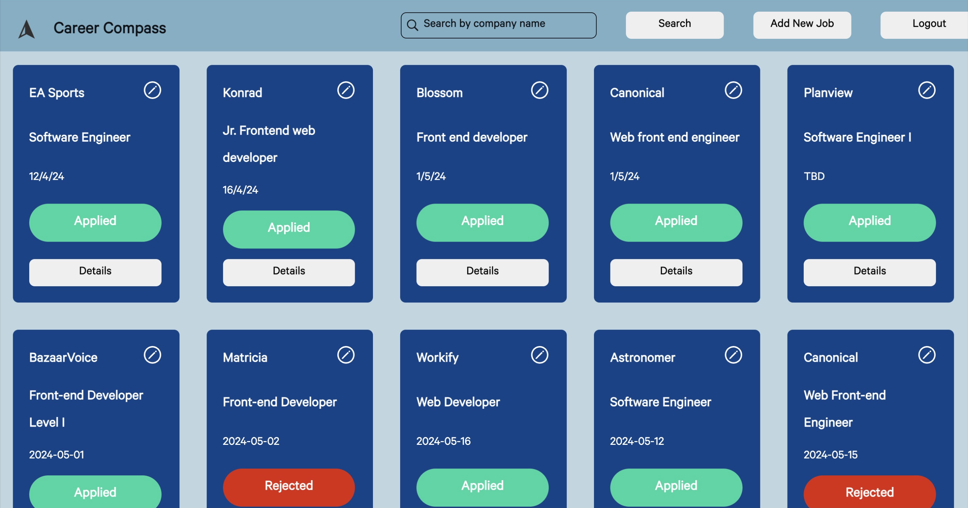Click the Applied badge on Astronomer card
Screen dimensions: 968x508
tap(676, 487)
